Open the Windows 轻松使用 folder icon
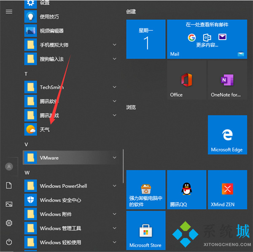The width and height of the screenshot is (253, 252). click(x=31, y=242)
